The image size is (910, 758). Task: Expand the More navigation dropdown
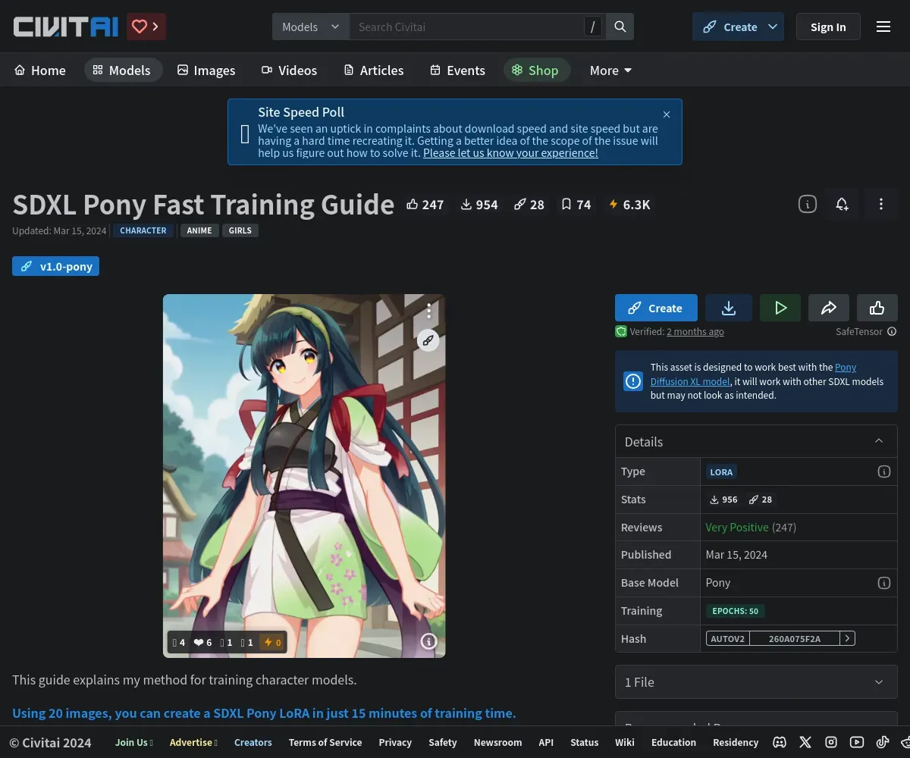click(610, 70)
